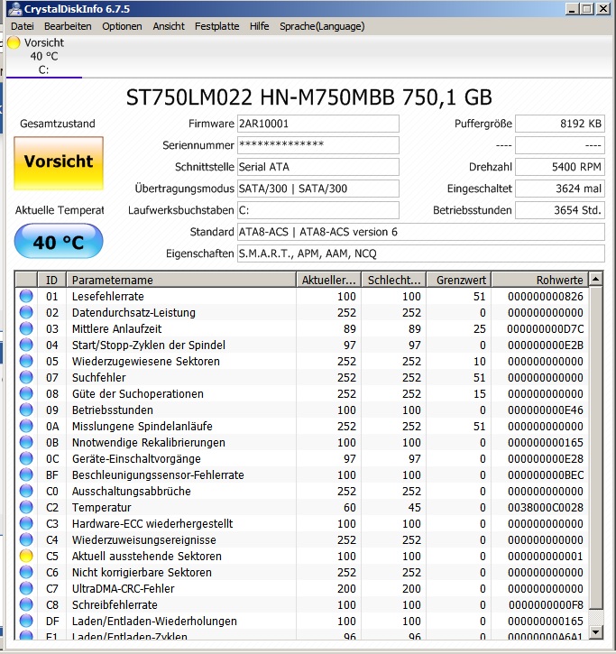
Task: Open the Bearbeiten menu
Action: point(68,26)
